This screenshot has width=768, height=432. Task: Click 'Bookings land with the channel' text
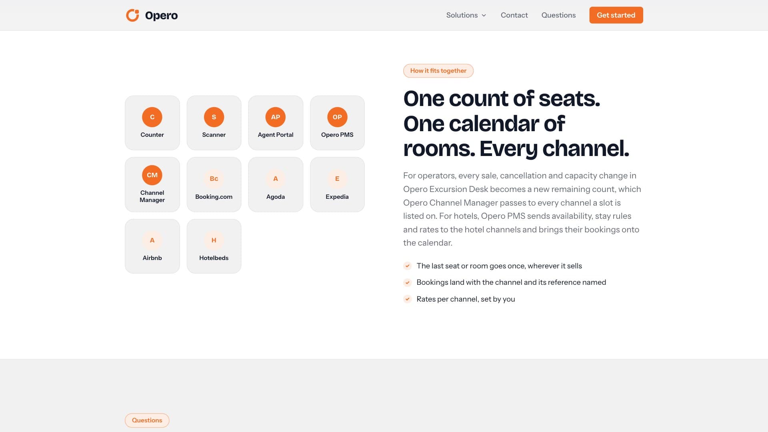tap(511, 282)
